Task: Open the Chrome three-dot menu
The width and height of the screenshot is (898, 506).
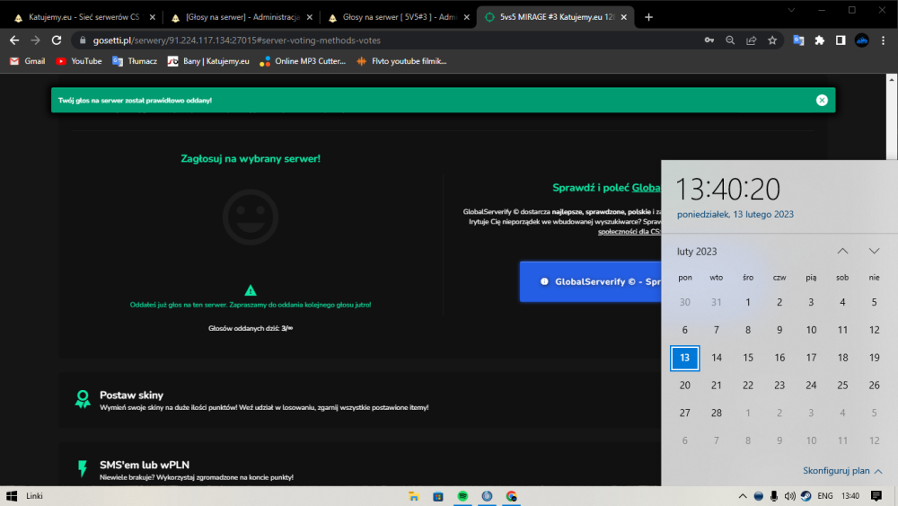Action: [x=883, y=40]
